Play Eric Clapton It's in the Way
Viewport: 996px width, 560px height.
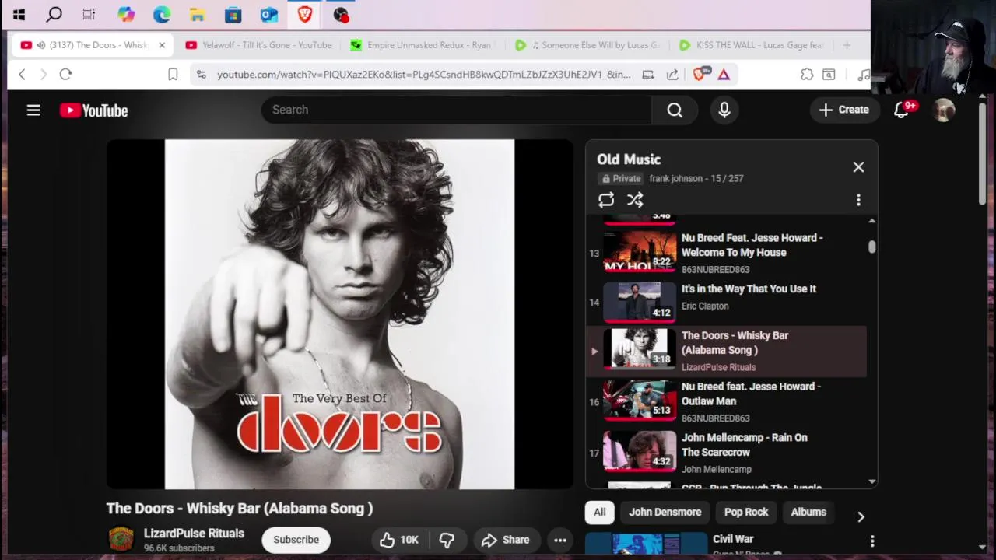coord(726,302)
